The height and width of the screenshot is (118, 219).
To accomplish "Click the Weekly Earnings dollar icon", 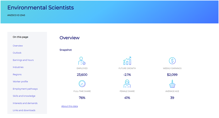I will (x=172, y=61).
